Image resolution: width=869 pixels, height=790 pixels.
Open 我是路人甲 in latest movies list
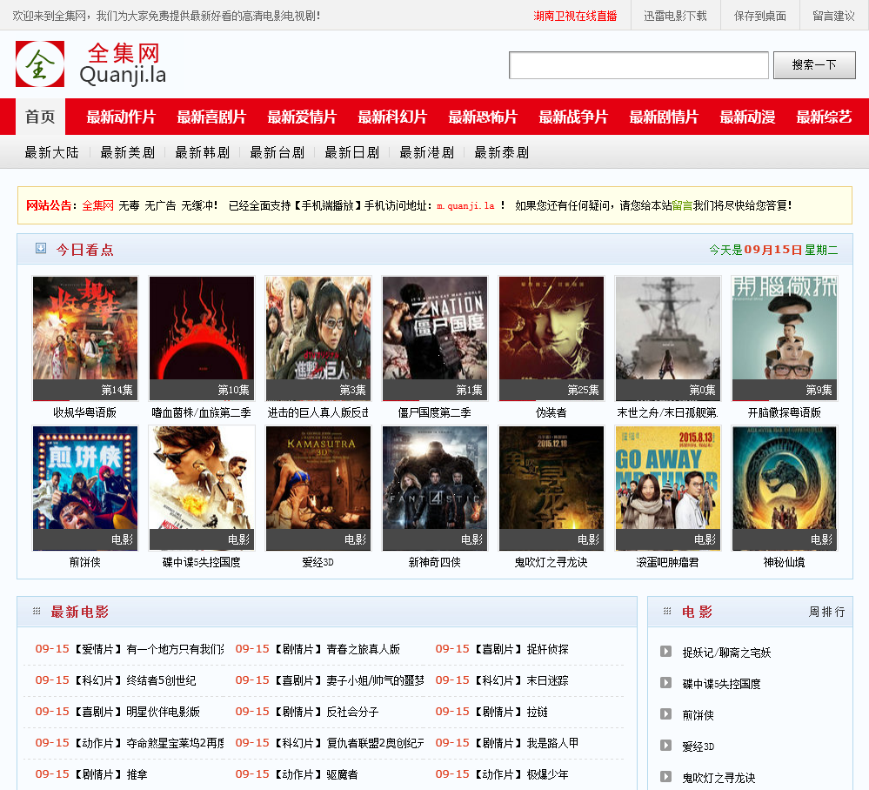552,743
